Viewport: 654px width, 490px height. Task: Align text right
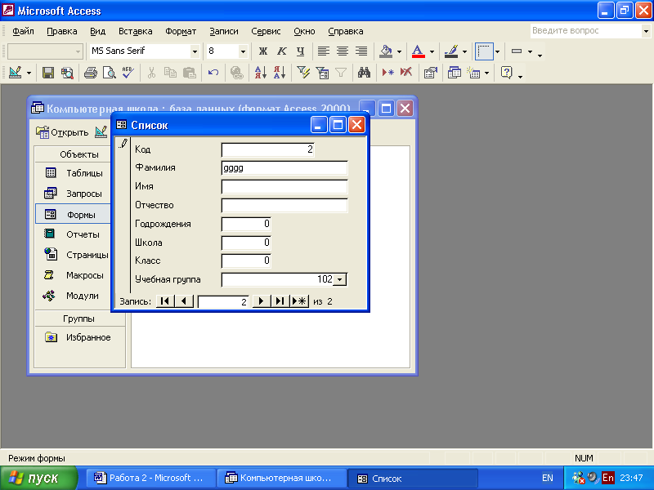coord(361,51)
